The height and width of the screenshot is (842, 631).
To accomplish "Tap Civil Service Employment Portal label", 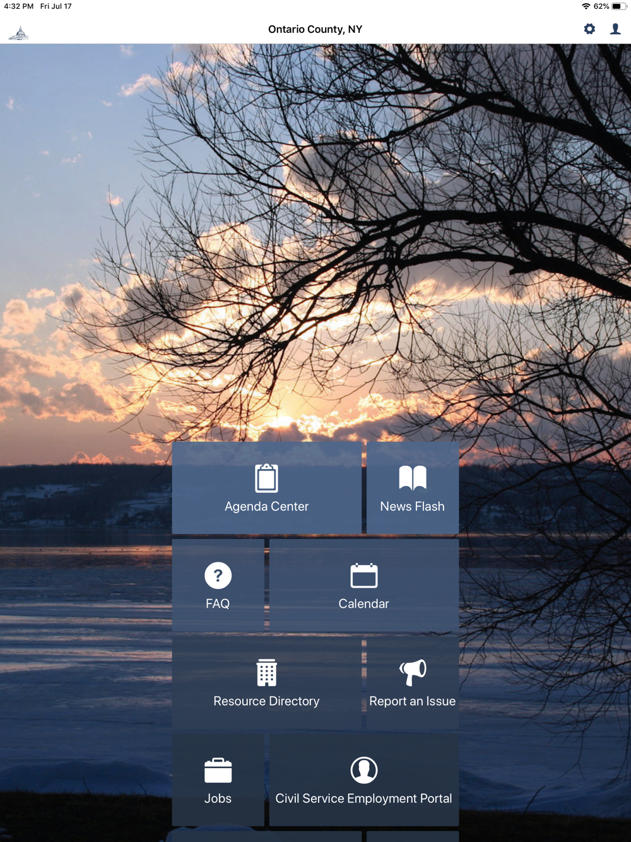I will tap(363, 798).
